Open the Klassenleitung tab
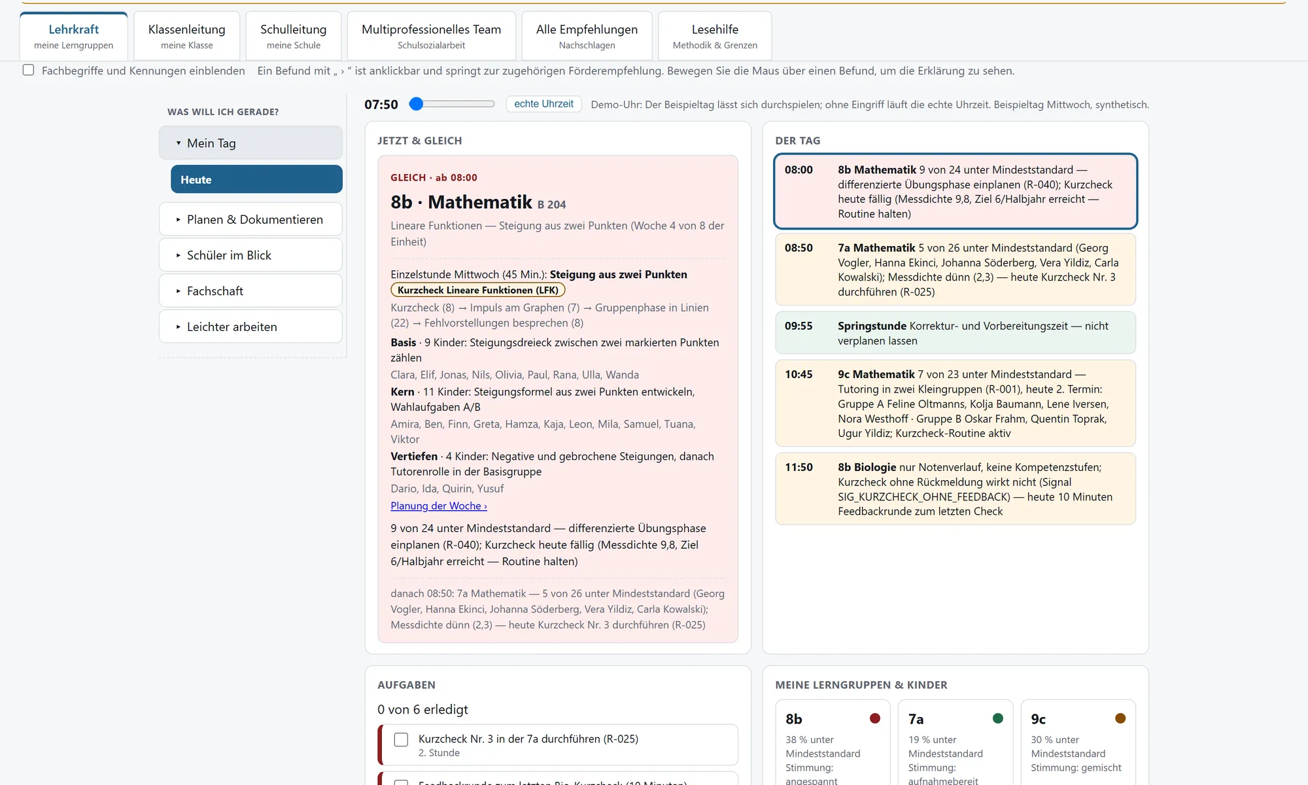 pyautogui.click(x=186, y=37)
